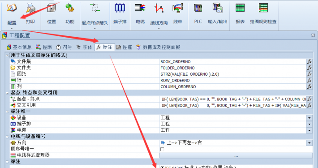This screenshot has height=168, width=318.
Task: Expand the 起点终点箭头 dropdown arrow
Action: point(95,28)
